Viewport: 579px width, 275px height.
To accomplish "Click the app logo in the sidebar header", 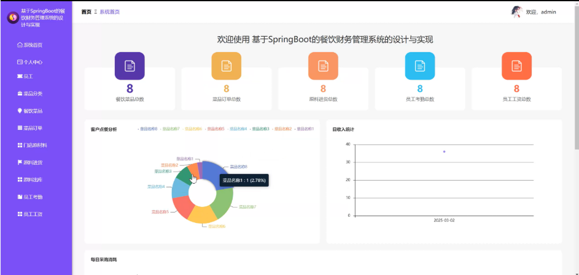I will (x=14, y=18).
